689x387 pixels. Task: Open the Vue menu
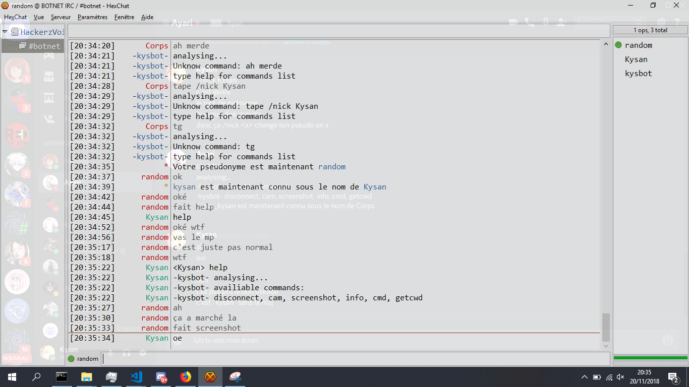click(39, 17)
